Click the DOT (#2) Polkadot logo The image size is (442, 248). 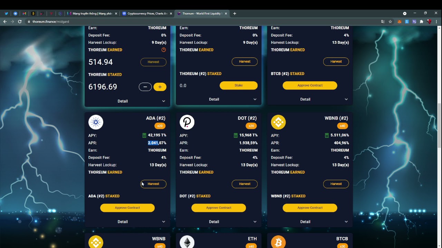(x=187, y=122)
